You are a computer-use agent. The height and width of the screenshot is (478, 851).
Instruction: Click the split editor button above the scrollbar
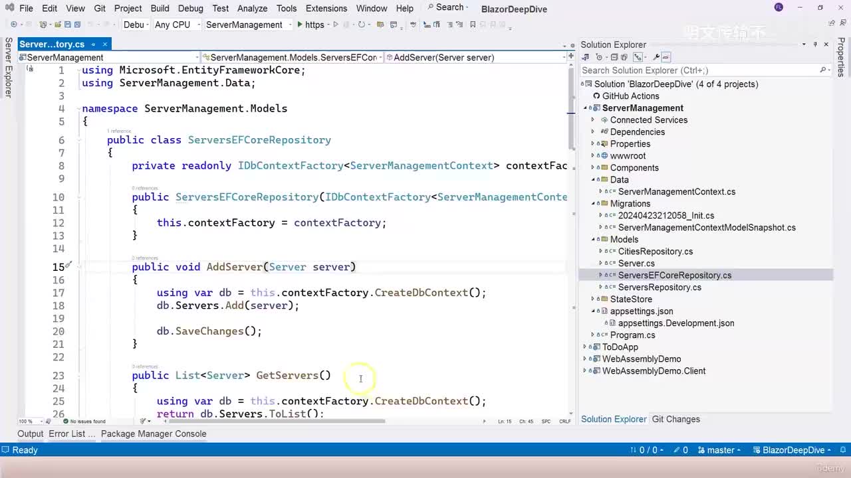(x=570, y=57)
